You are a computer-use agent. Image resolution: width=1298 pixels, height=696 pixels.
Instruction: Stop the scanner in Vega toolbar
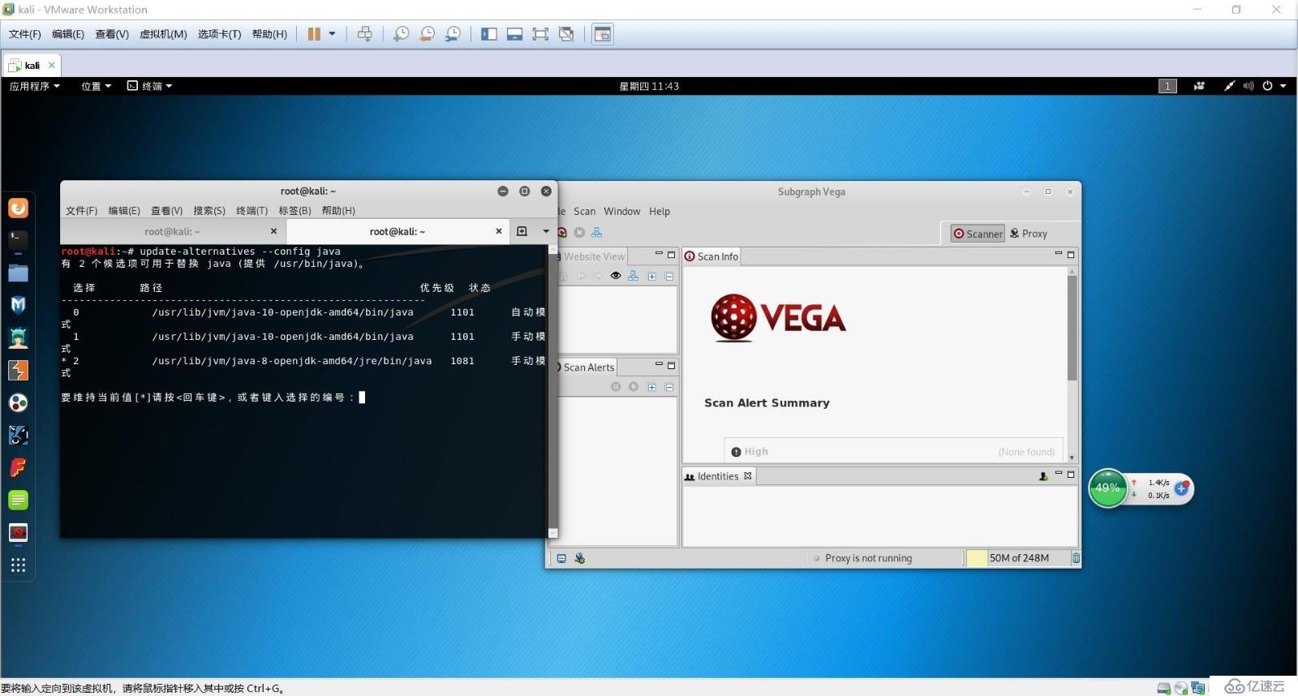coord(579,233)
